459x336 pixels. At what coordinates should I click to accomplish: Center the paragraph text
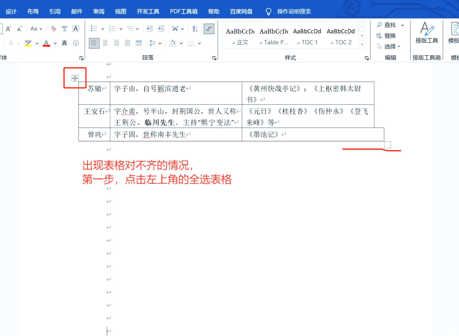[105, 43]
